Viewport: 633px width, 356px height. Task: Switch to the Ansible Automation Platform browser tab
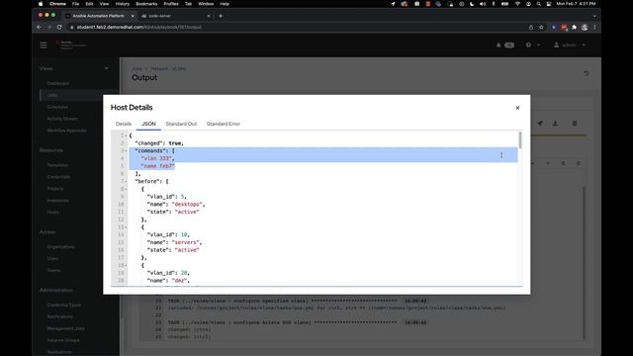tap(100, 16)
